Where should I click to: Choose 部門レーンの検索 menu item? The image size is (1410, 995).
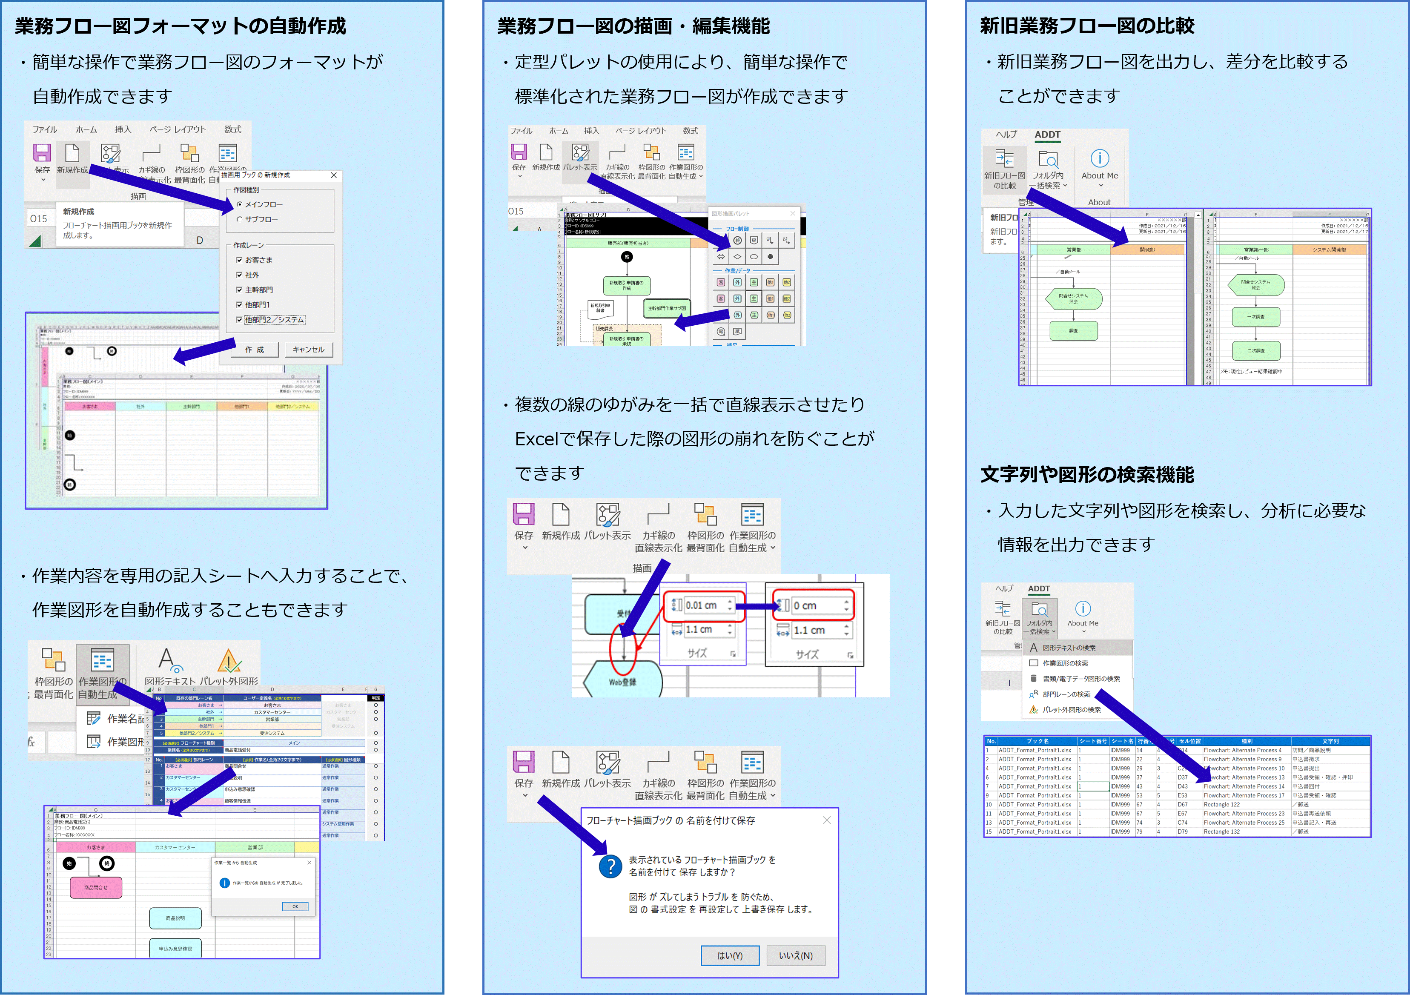click(x=1077, y=694)
